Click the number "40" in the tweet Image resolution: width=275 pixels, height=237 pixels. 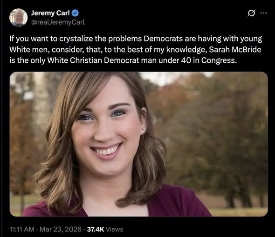point(186,60)
